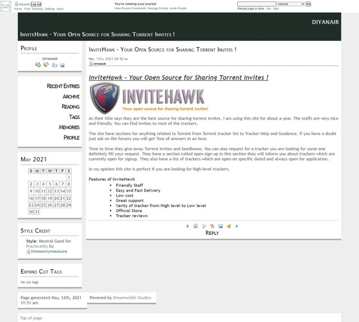This screenshot has width=359, height=322.
Task: Click 'No cut tags' text
Action: click(x=30, y=282)
